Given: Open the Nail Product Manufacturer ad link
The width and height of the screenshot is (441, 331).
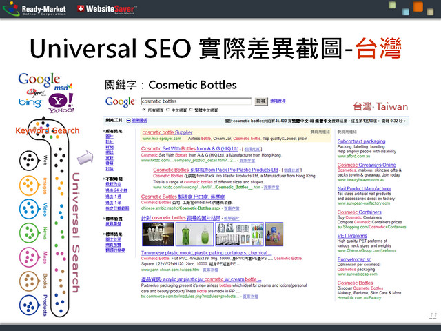Looking at the screenshot, I should (365, 188).
